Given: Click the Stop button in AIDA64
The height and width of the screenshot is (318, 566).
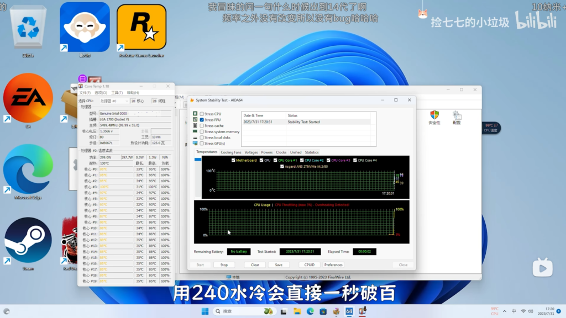Looking at the screenshot, I should [x=224, y=264].
